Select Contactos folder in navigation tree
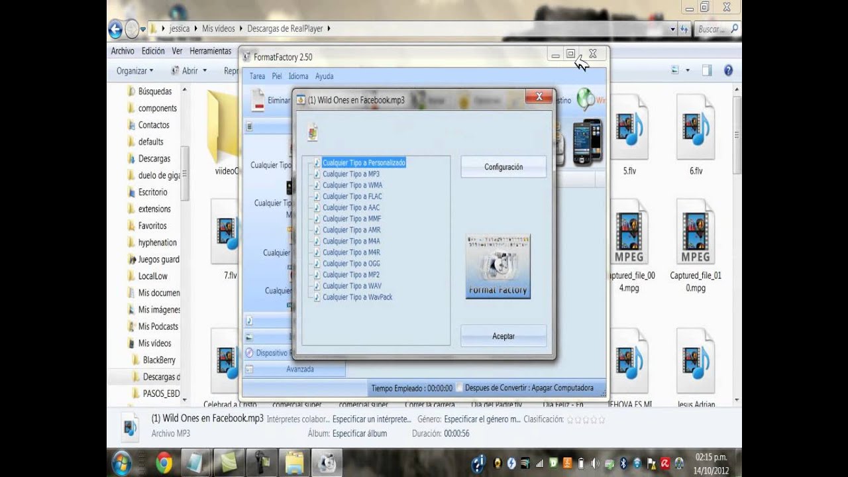Viewport: 848px width, 477px height. click(153, 125)
